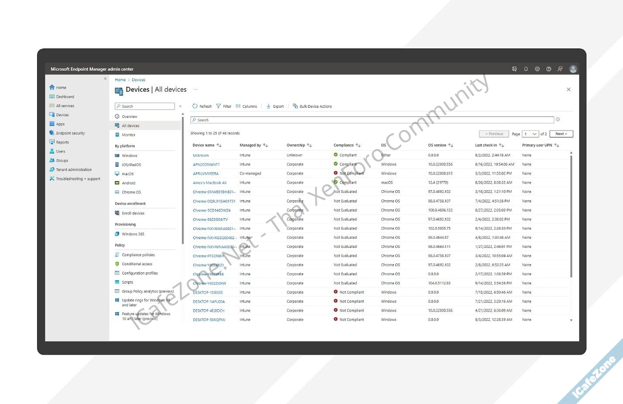Click the Refresh toolbar icon
The height and width of the screenshot is (404, 623).
[x=195, y=106]
